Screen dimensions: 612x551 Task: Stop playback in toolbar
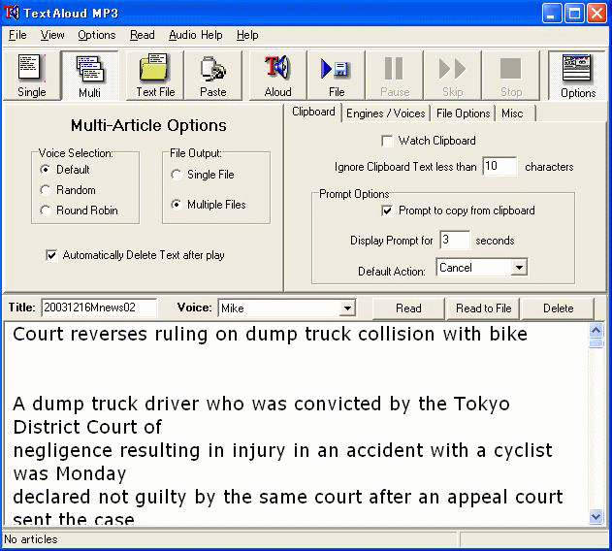point(511,76)
